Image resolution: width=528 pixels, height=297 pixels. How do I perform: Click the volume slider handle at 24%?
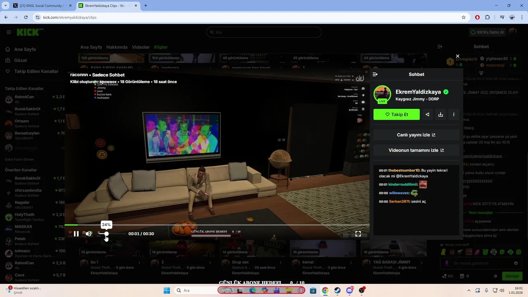click(106, 234)
